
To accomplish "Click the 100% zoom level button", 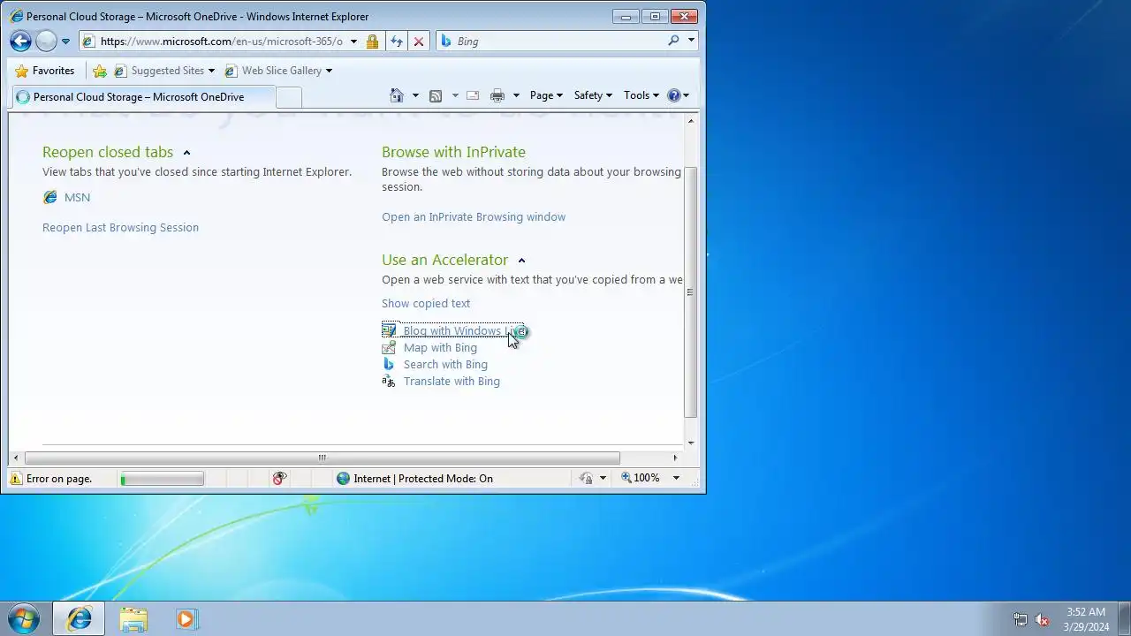I will pos(641,478).
